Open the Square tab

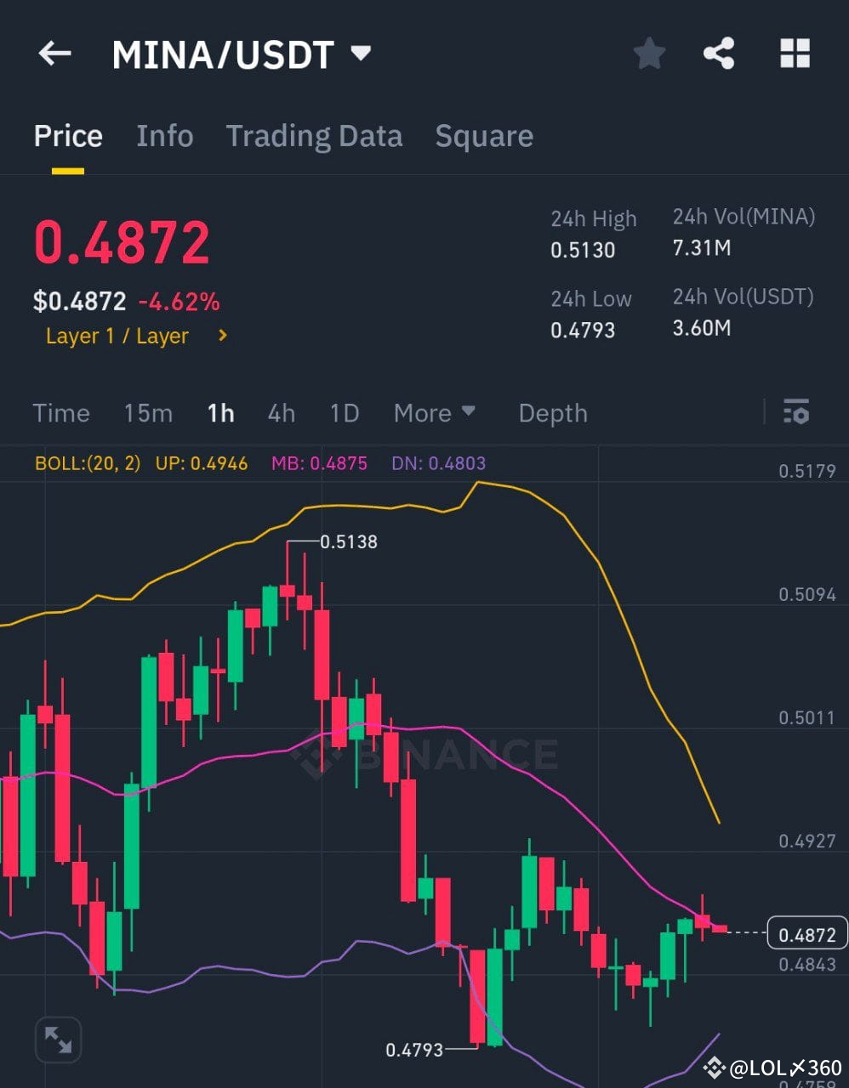(483, 136)
